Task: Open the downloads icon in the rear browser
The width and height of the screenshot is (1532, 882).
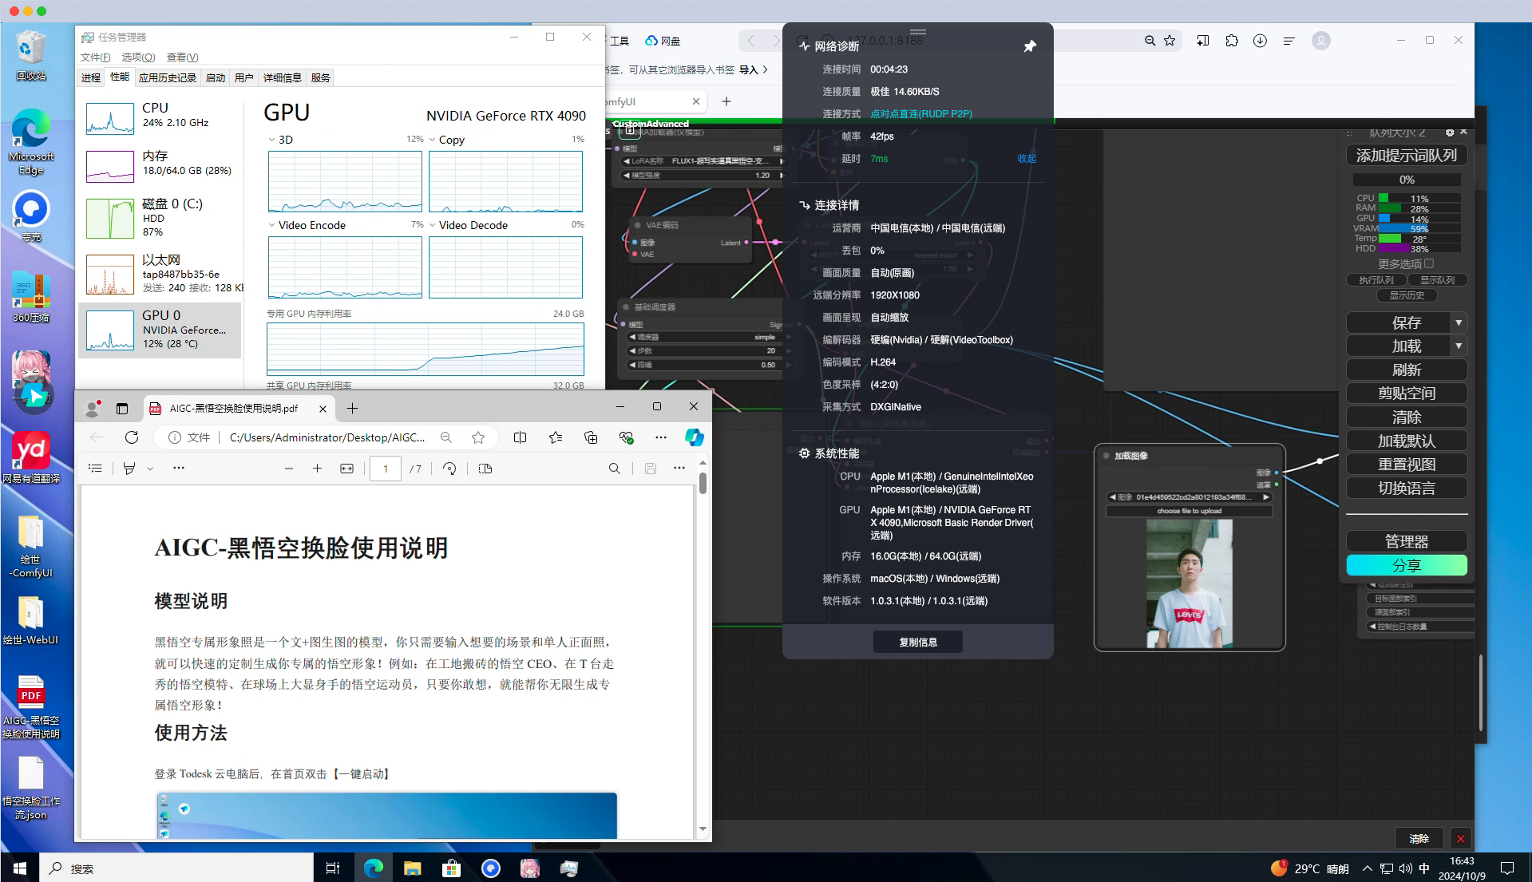Action: coord(1260,41)
